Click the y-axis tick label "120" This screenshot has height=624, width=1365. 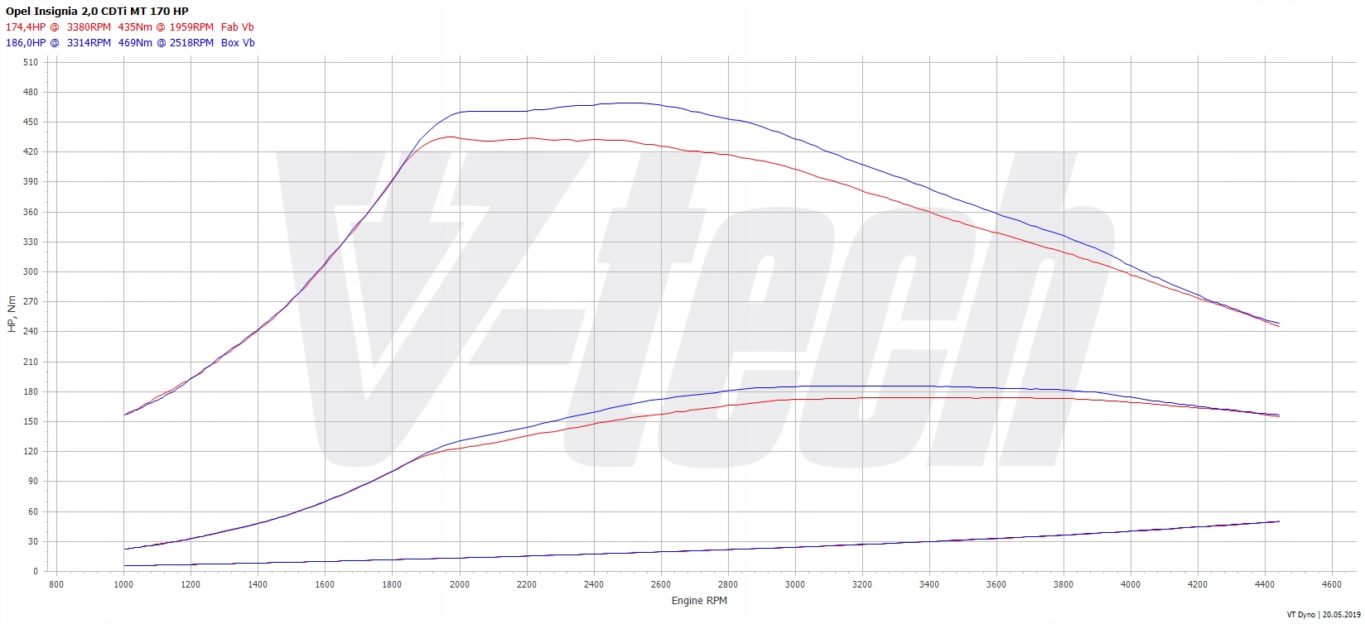(30, 451)
